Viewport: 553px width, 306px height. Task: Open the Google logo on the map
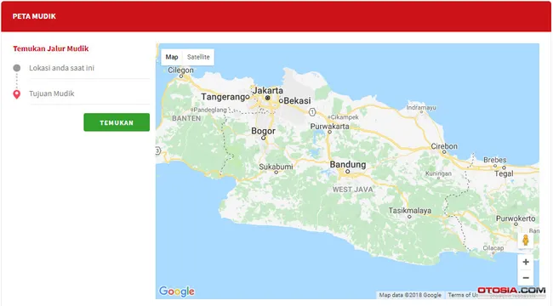177,292
